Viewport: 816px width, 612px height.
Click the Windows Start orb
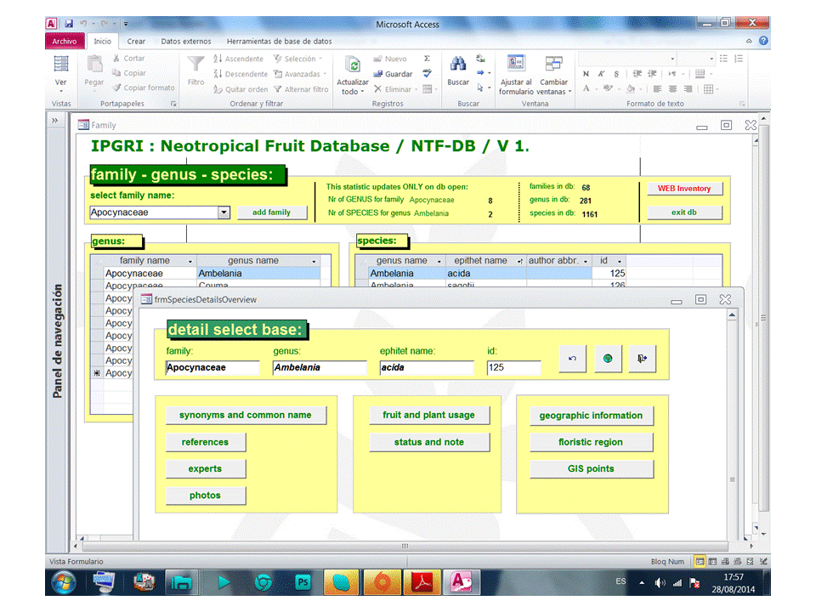[64, 582]
